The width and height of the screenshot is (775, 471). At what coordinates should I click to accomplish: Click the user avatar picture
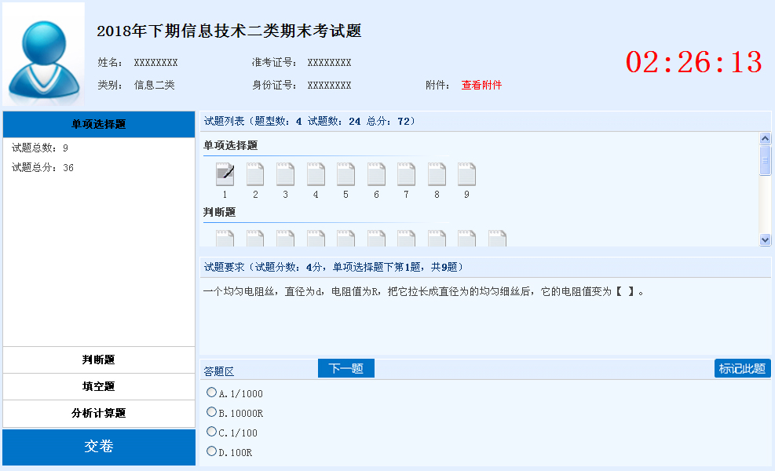pyautogui.click(x=43, y=54)
